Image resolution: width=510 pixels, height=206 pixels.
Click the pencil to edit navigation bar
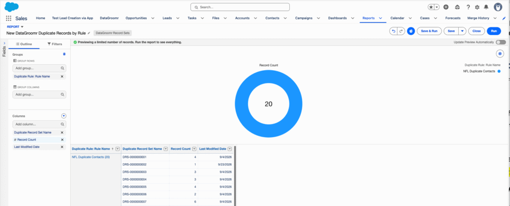click(x=504, y=18)
